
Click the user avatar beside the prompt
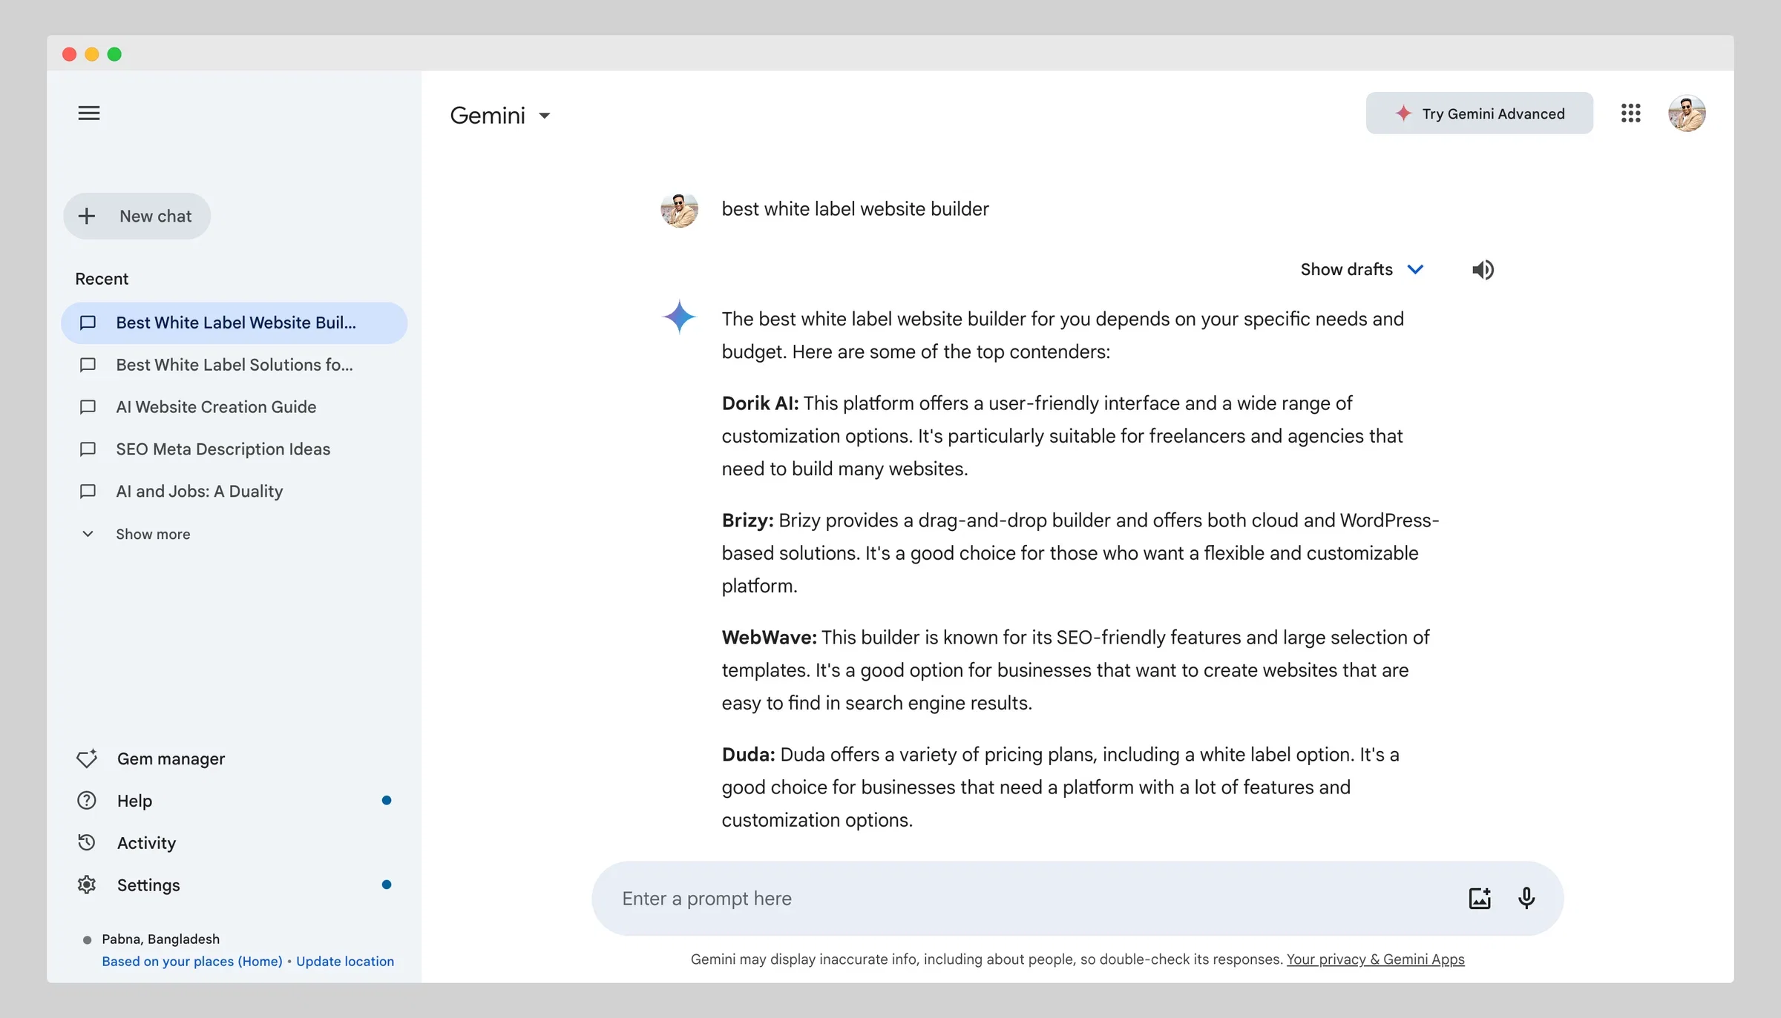(679, 209)
